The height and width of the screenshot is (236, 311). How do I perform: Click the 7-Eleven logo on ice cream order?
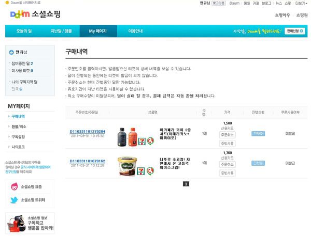click(x=141, y=171)
